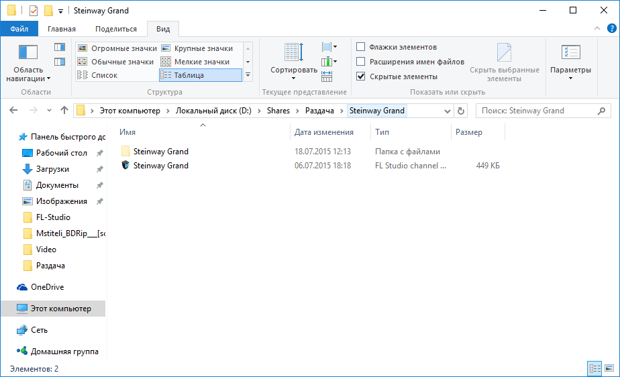Enable the Флажки элементов checkbox
Viewport: 620px width, 377px height.
(361, 47)
